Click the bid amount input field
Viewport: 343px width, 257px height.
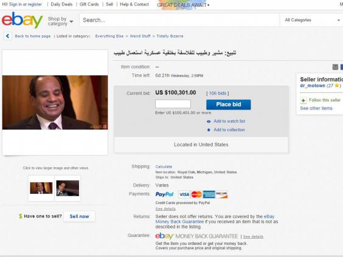coord(173,104)
